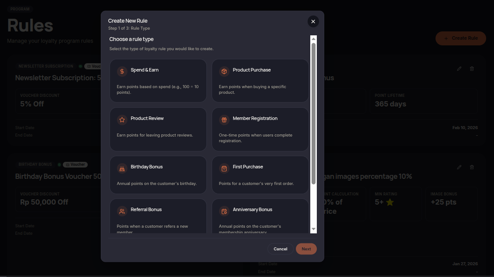Click the gift icon on Member Registration
This screenshot has height=277, width=494.
coord(224,120)
